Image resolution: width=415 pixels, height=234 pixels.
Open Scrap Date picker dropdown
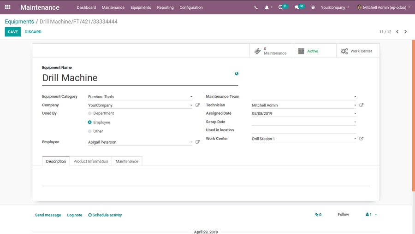pyautogui.click(x=355, y=122)
